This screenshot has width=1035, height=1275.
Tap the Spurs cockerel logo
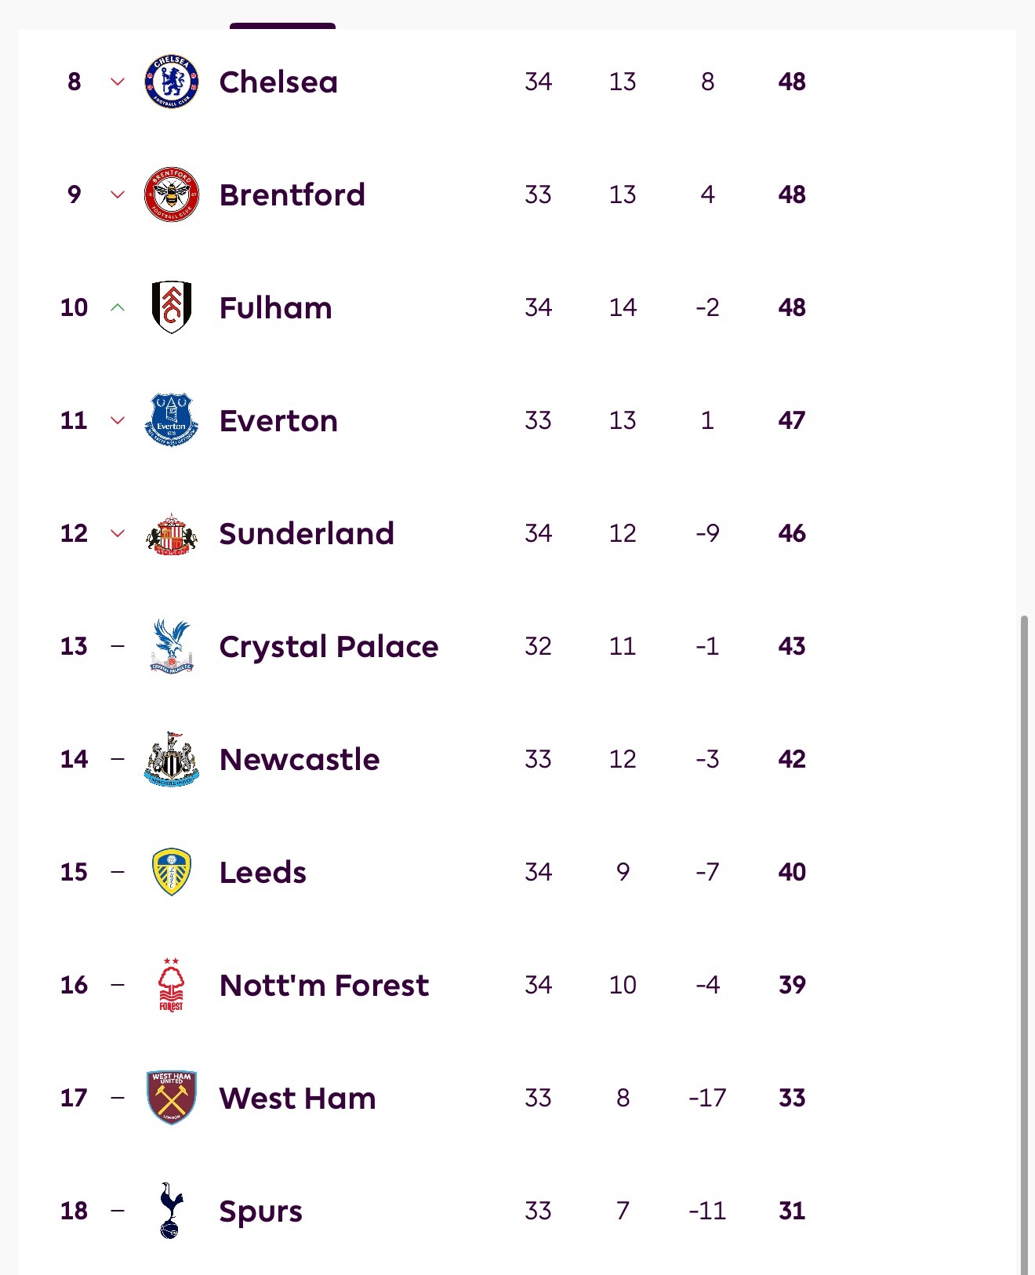172,1211
